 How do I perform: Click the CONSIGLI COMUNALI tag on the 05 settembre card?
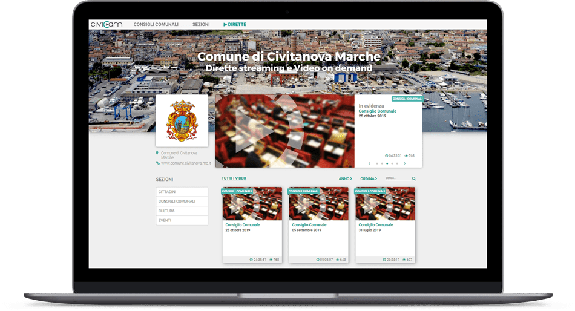(x=303, y=191)
